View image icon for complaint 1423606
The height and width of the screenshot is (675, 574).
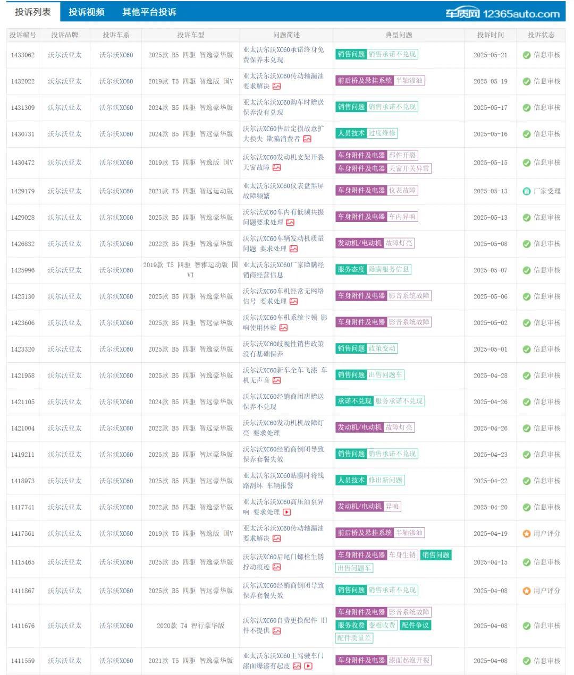283,328
